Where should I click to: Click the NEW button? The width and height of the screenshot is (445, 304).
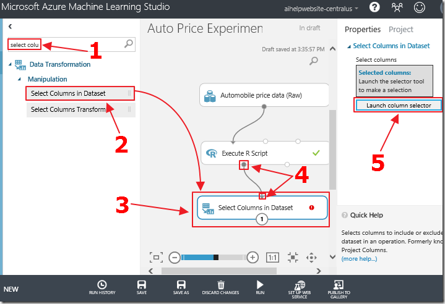pyautogui.click(x=11, y=289)
